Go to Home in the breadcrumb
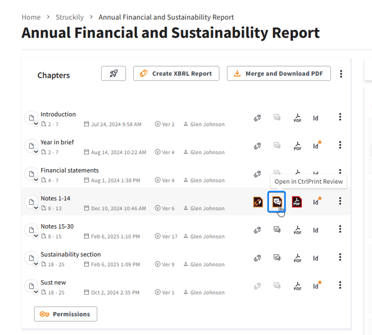The image size is (372, 335). point(31,17)
